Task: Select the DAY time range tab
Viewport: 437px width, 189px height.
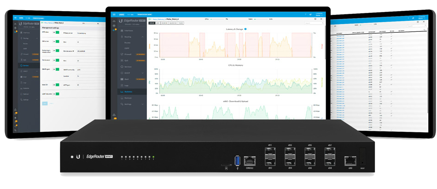Action: click(x=158, y=23)
